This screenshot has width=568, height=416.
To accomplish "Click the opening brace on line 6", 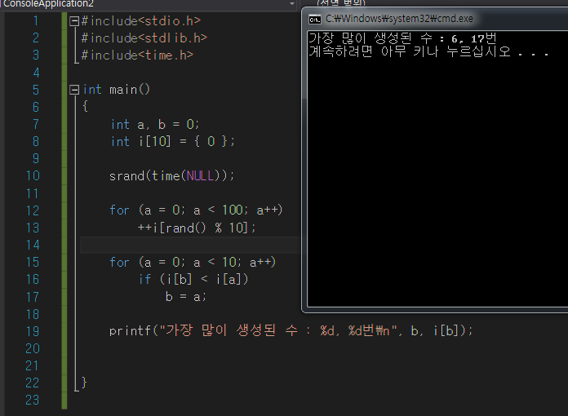I will [85, 106].
